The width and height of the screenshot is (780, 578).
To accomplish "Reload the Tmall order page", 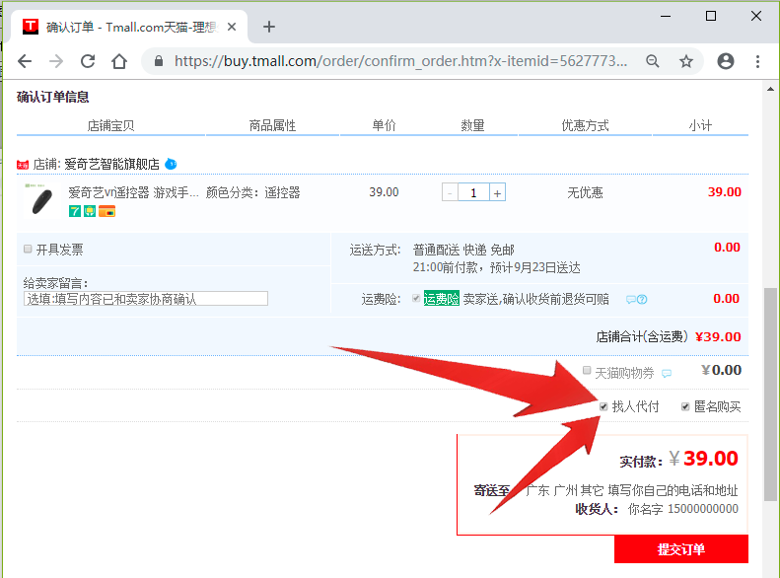I will pos(88,61).
